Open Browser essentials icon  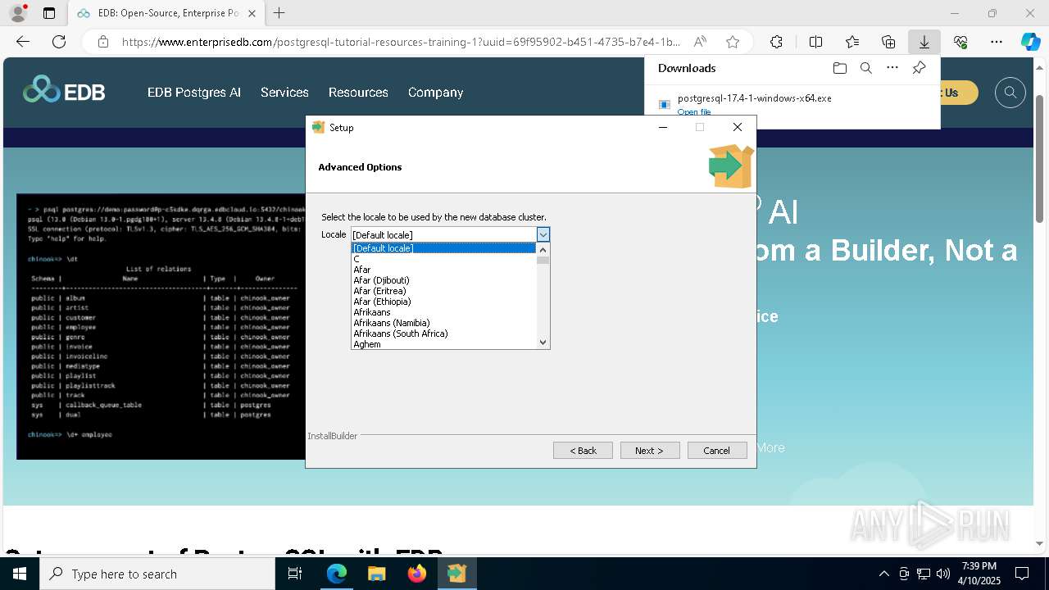point(960,42)
